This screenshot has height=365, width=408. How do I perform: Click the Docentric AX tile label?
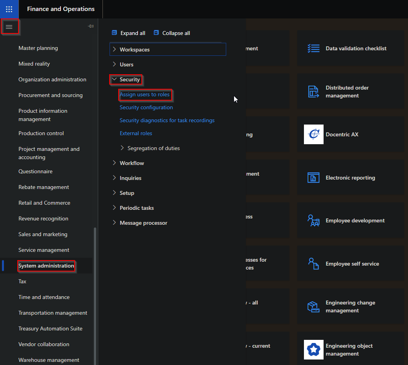(342, 134)
